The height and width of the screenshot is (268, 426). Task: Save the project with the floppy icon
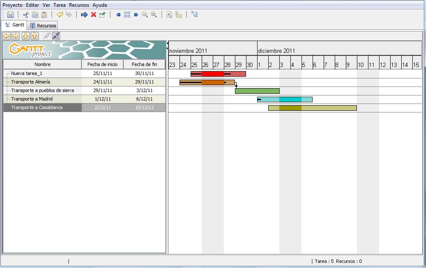[x=10, y=14]
